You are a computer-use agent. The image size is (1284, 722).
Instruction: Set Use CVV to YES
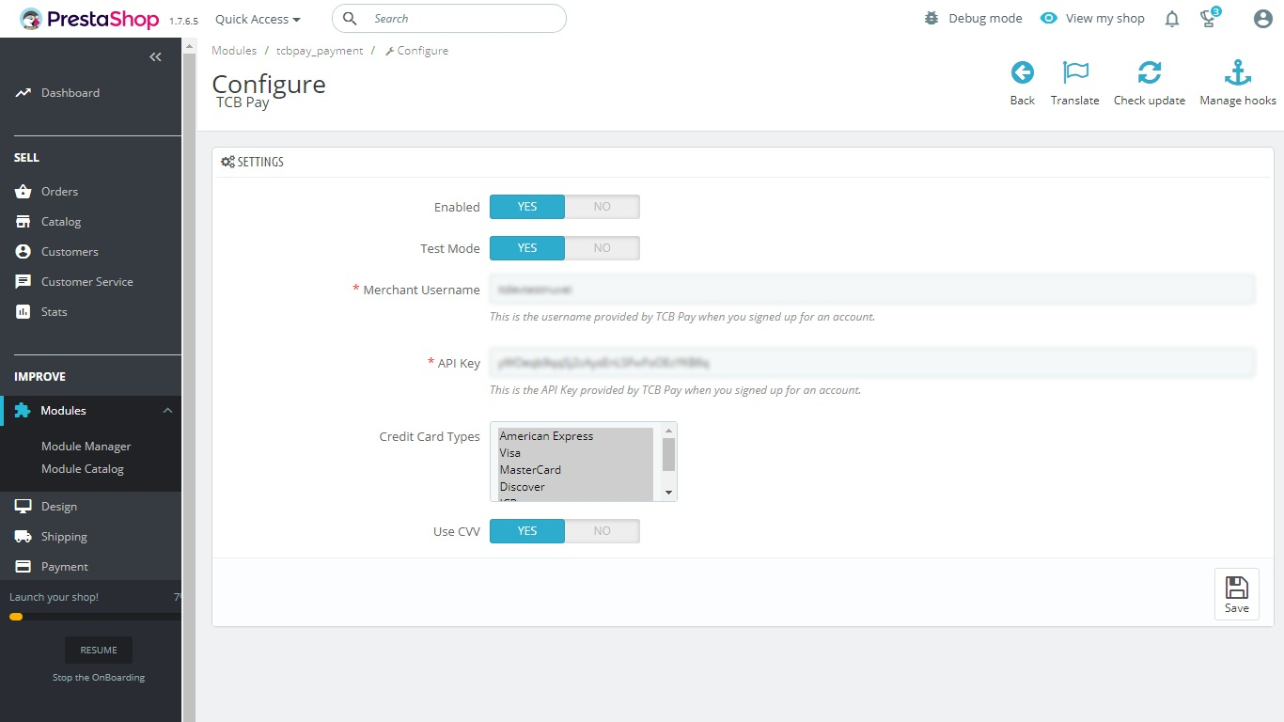527,531
